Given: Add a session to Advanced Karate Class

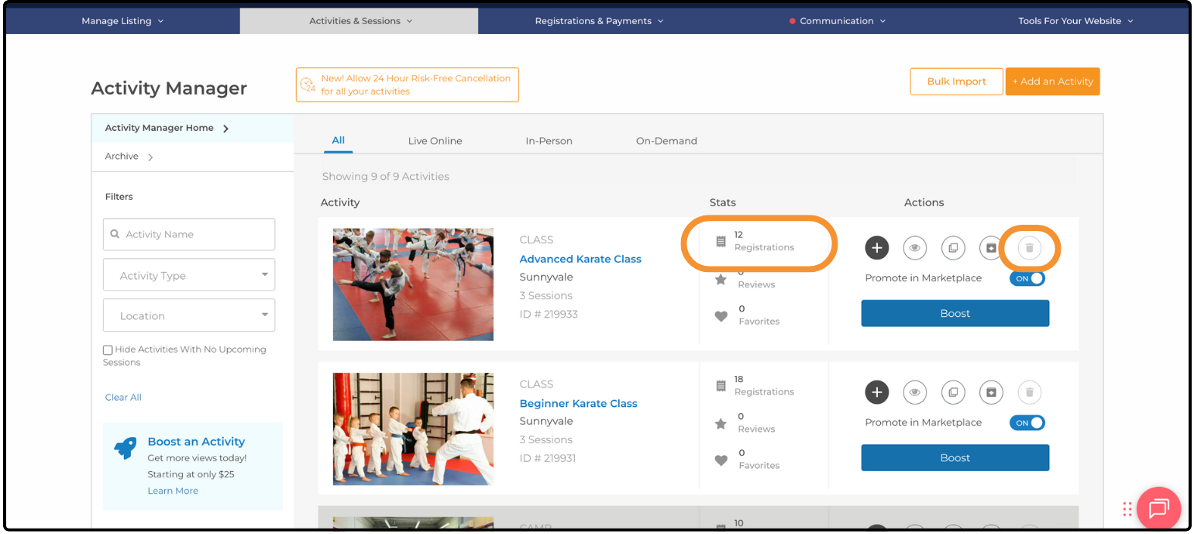Looking at the screenshot, I should pyautogui.click(x=876, y=248).
